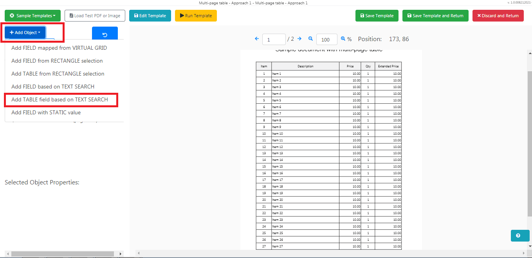532x258 pixels.
Task: Click the Save Template button
Action: 377,16
